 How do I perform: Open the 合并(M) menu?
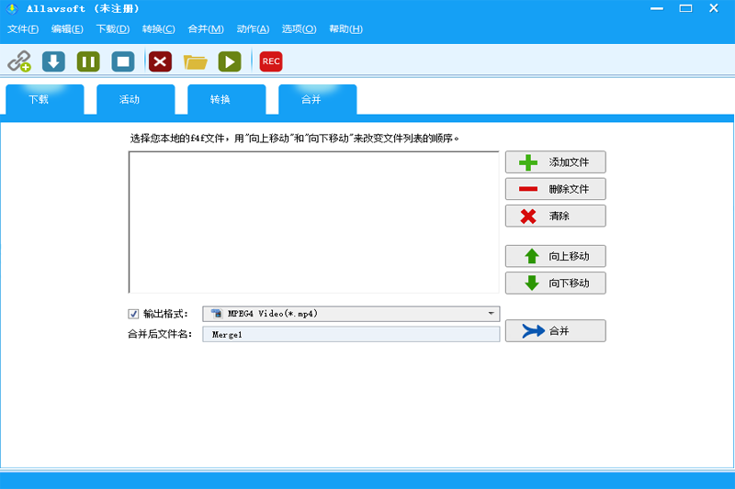205,29
